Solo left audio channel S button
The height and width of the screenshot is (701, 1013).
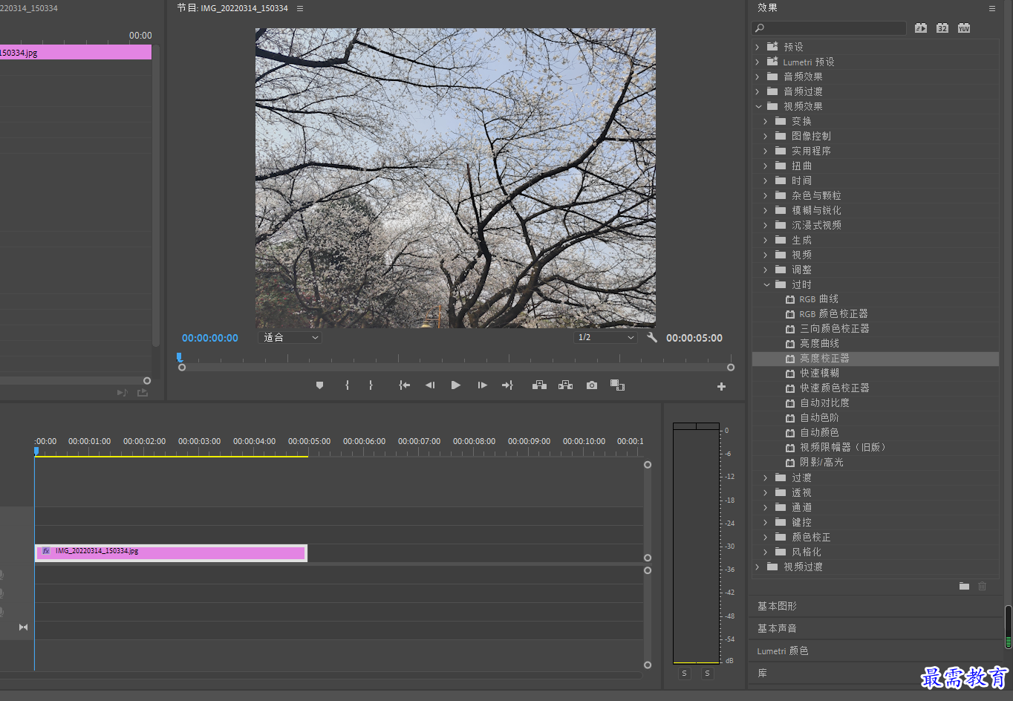(685, 674)
